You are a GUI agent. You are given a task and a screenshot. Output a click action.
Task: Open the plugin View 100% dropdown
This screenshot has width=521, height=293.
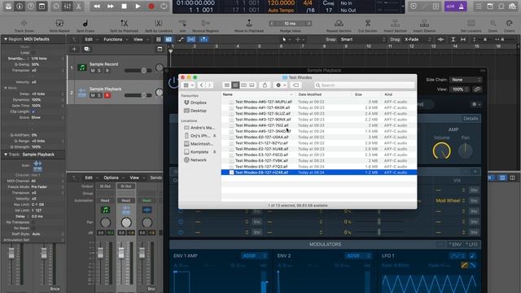(460, 90)
